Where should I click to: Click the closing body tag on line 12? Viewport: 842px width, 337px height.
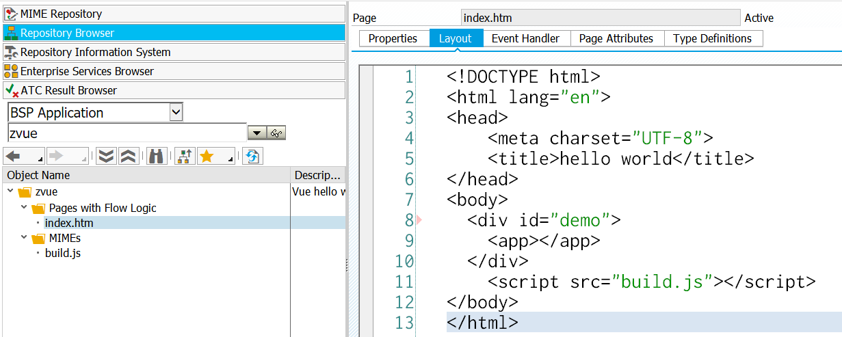(482, 302)
